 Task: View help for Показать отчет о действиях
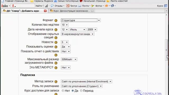[x=56, y=55]
